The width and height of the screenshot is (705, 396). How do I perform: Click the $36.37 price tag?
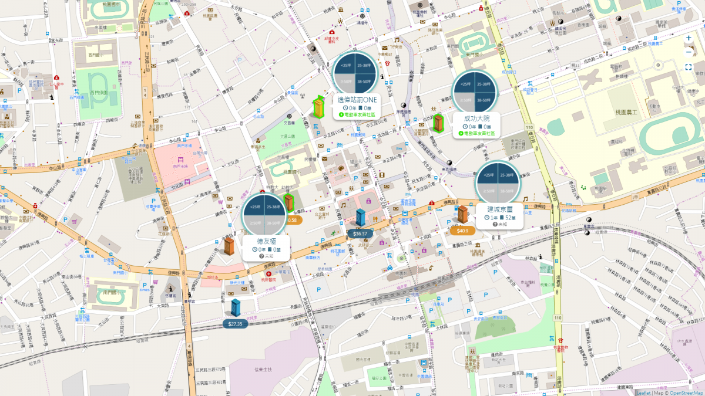(x=360, y=233)
